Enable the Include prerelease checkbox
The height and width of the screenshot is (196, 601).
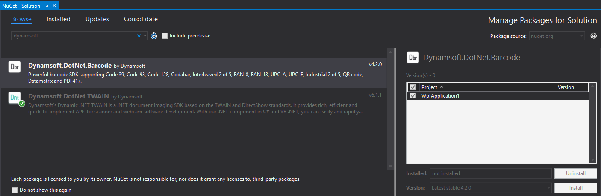pyautogui.click(x=165, y=36)
